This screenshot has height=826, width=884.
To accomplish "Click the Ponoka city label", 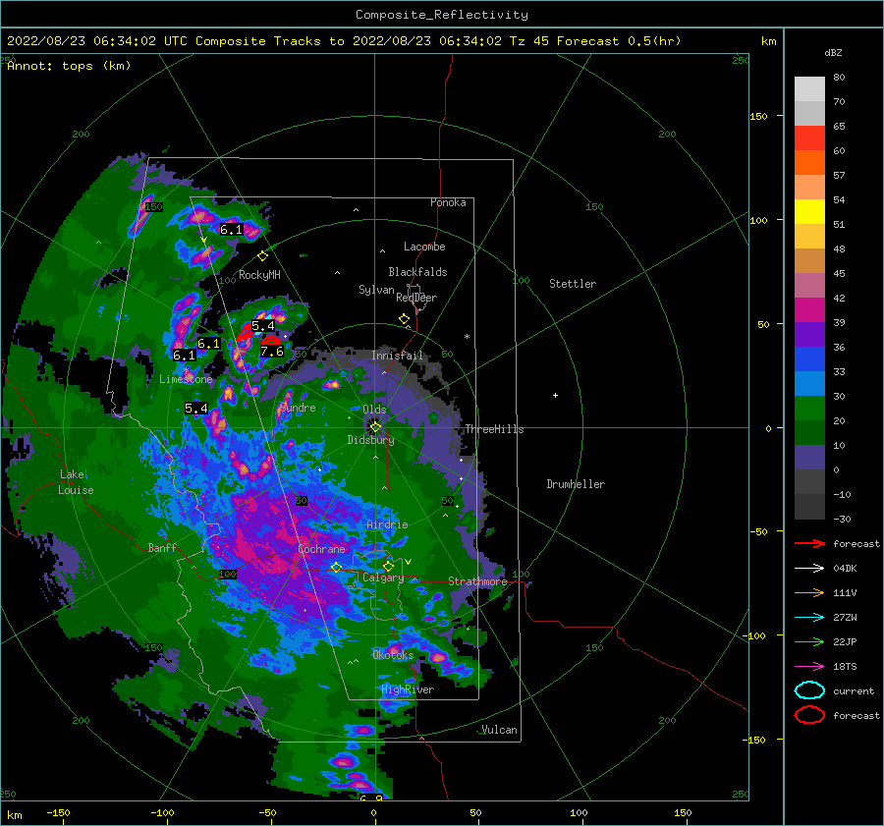I will 448,202.
